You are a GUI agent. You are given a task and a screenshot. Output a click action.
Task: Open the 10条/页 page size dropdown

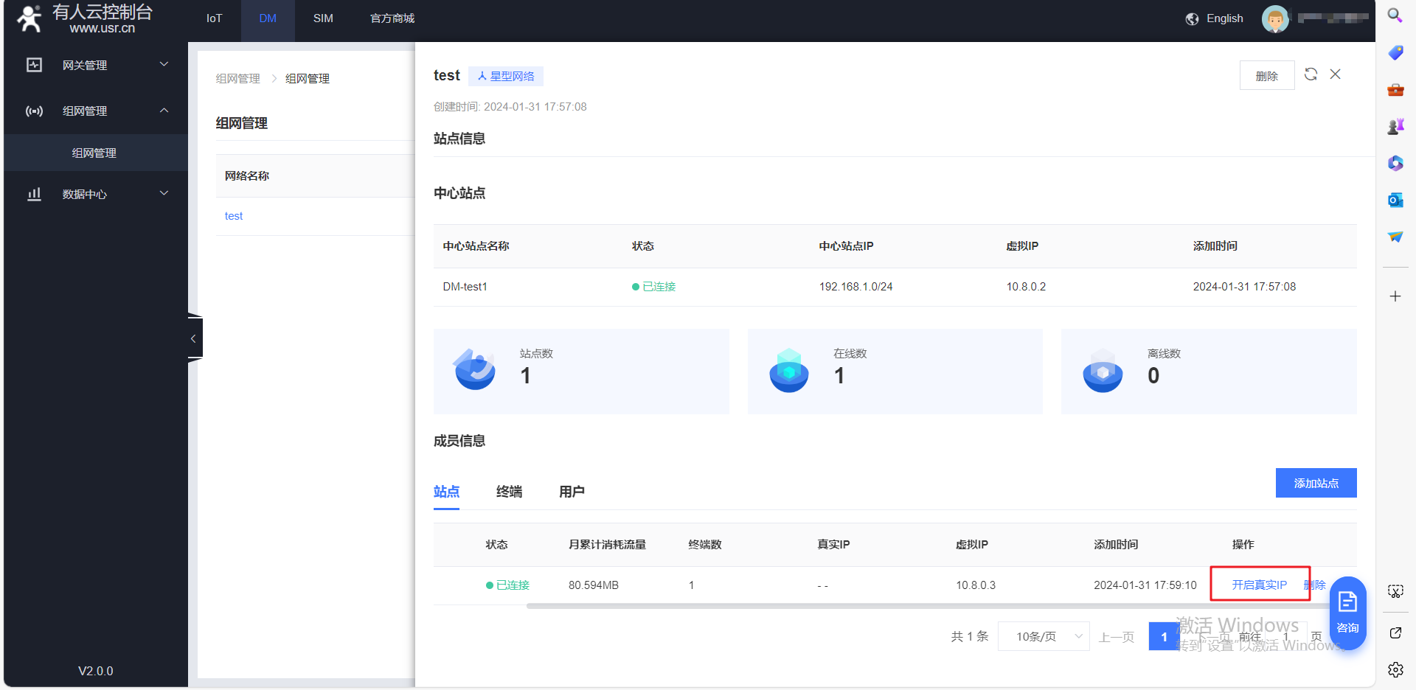pyautogui.click(x=1043, y=636)
